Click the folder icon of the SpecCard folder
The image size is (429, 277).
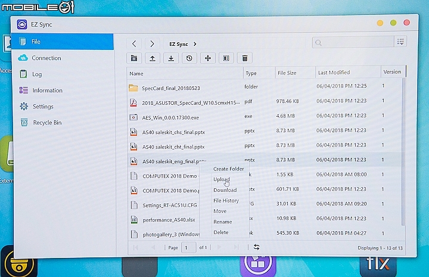click(133, 88)
